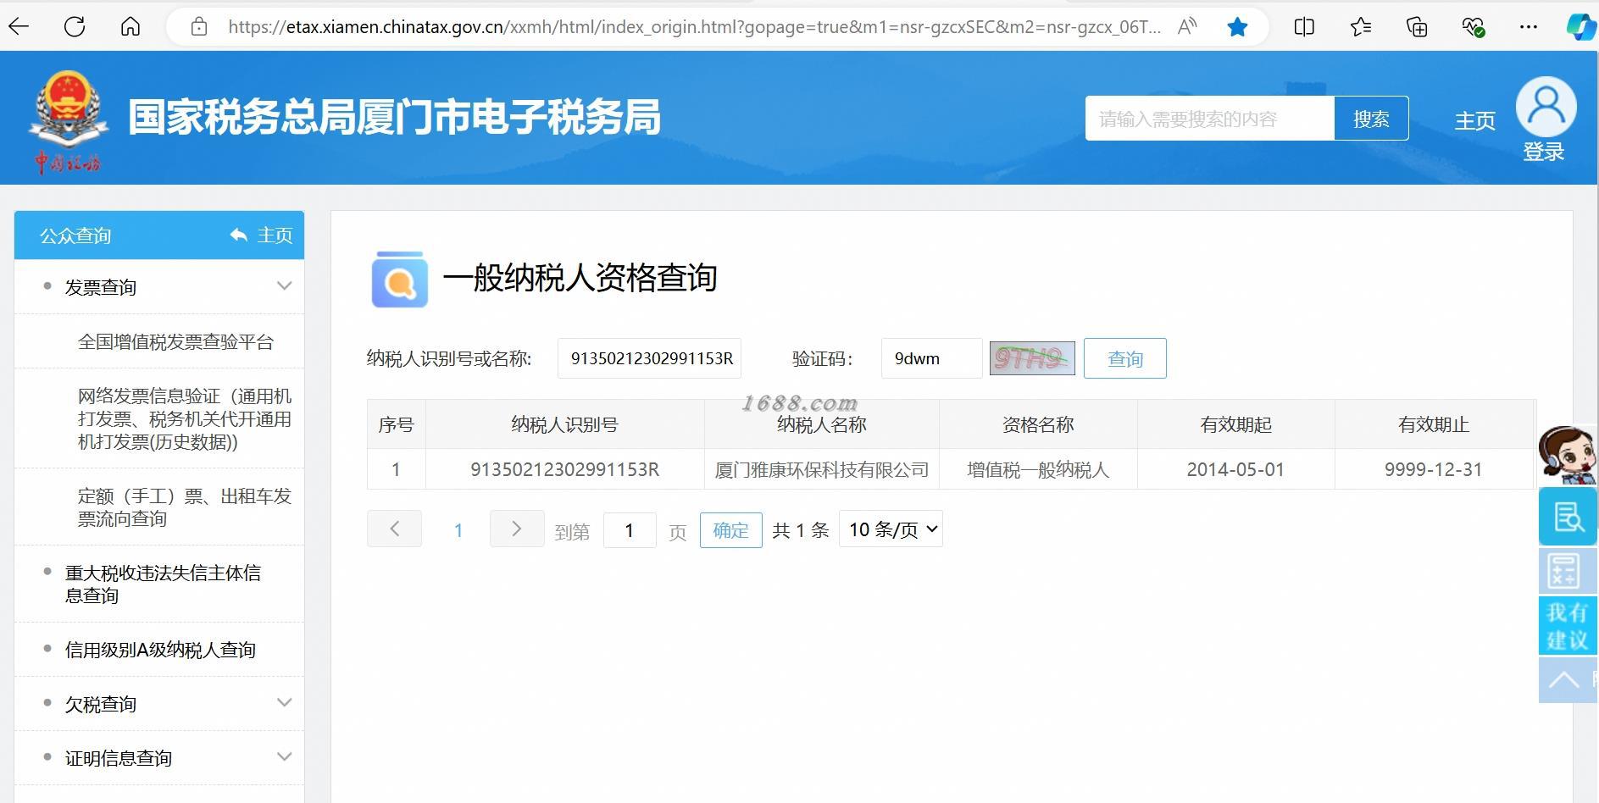Click 主页 in the 公众查询 sidebar header

coord(275,235)
